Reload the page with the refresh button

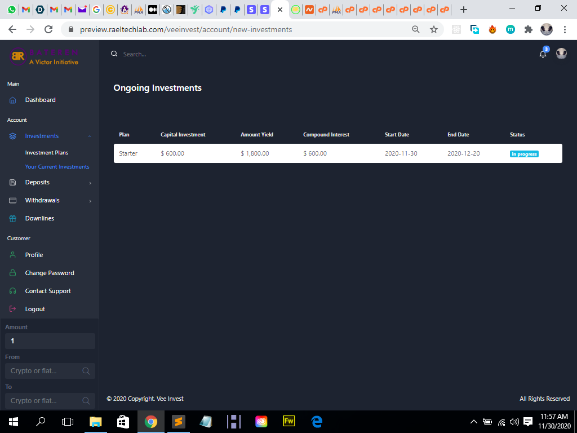tap(48, 29)
